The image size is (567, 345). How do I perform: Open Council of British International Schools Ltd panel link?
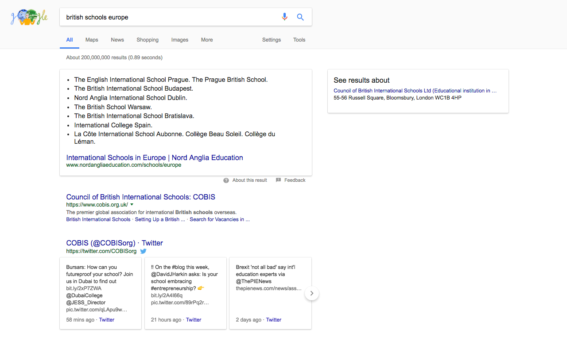[415, 91]
